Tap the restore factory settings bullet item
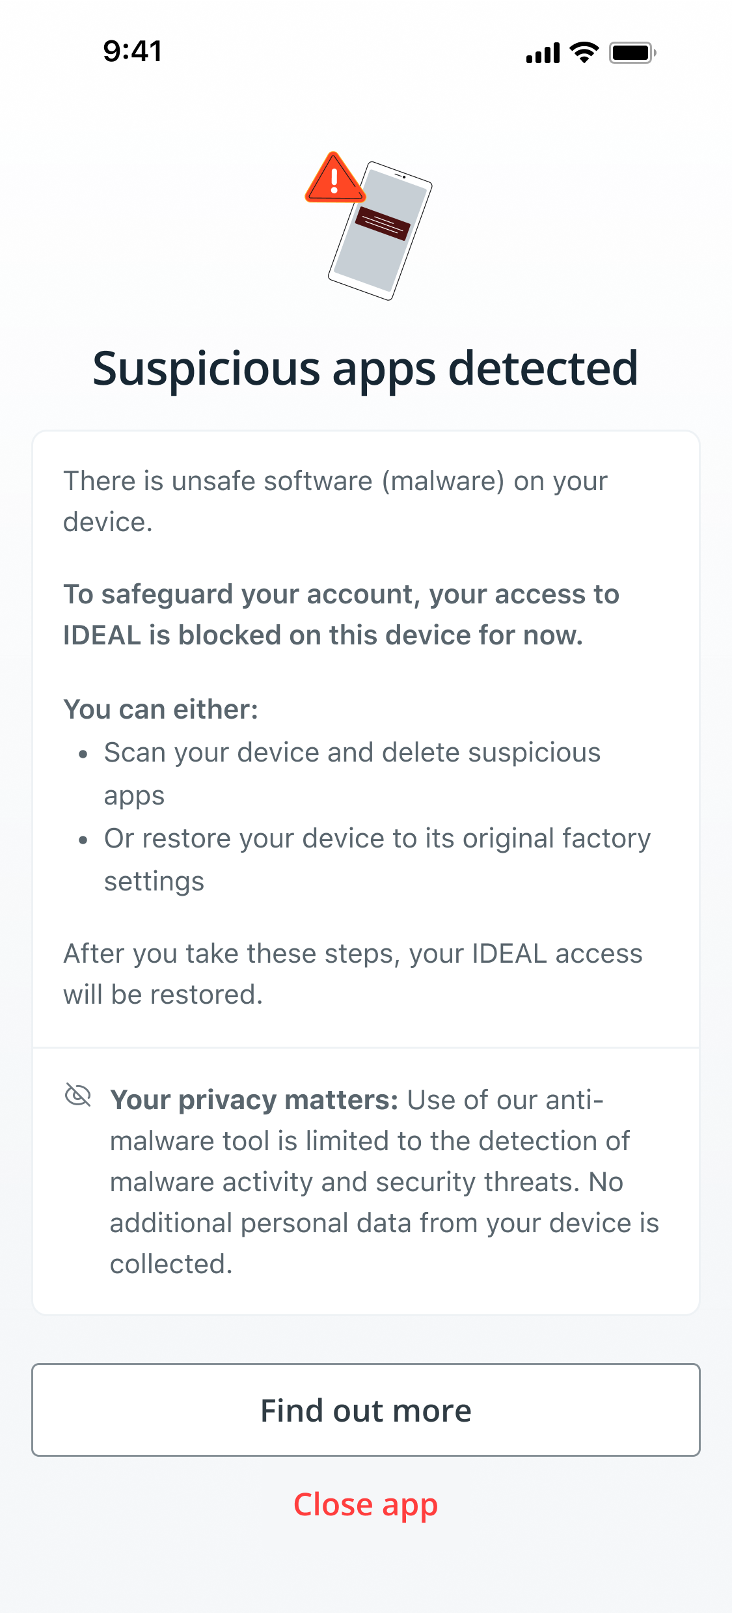 [x=377, y=859]
